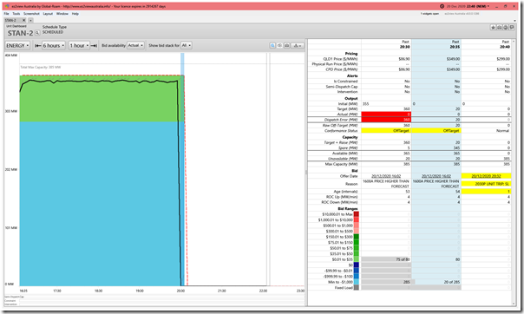Click the $150.01 to $300 colour swatch
Screen dimensions: 524x314
tap(357, 237)
